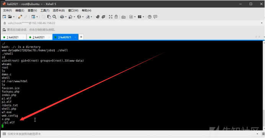The width and height of the screenshot is (265, 138).
Task: Click the terminal vertical scrollbar
Action: [264, 85]
